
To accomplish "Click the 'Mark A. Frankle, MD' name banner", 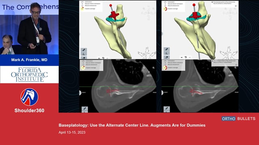I will [x=29, y=60].
